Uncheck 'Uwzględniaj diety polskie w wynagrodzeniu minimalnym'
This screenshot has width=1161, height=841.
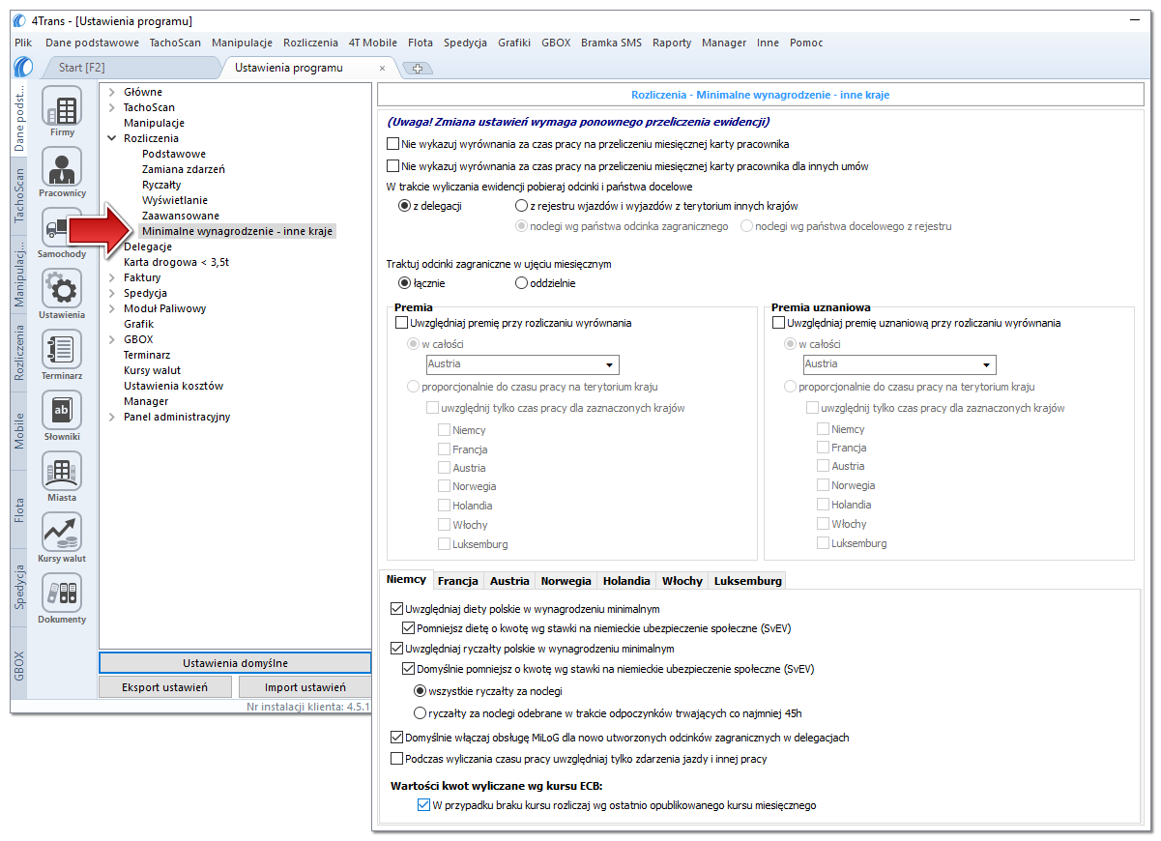396,609
